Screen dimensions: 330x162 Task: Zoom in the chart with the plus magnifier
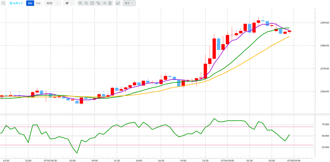pos(80,3)
